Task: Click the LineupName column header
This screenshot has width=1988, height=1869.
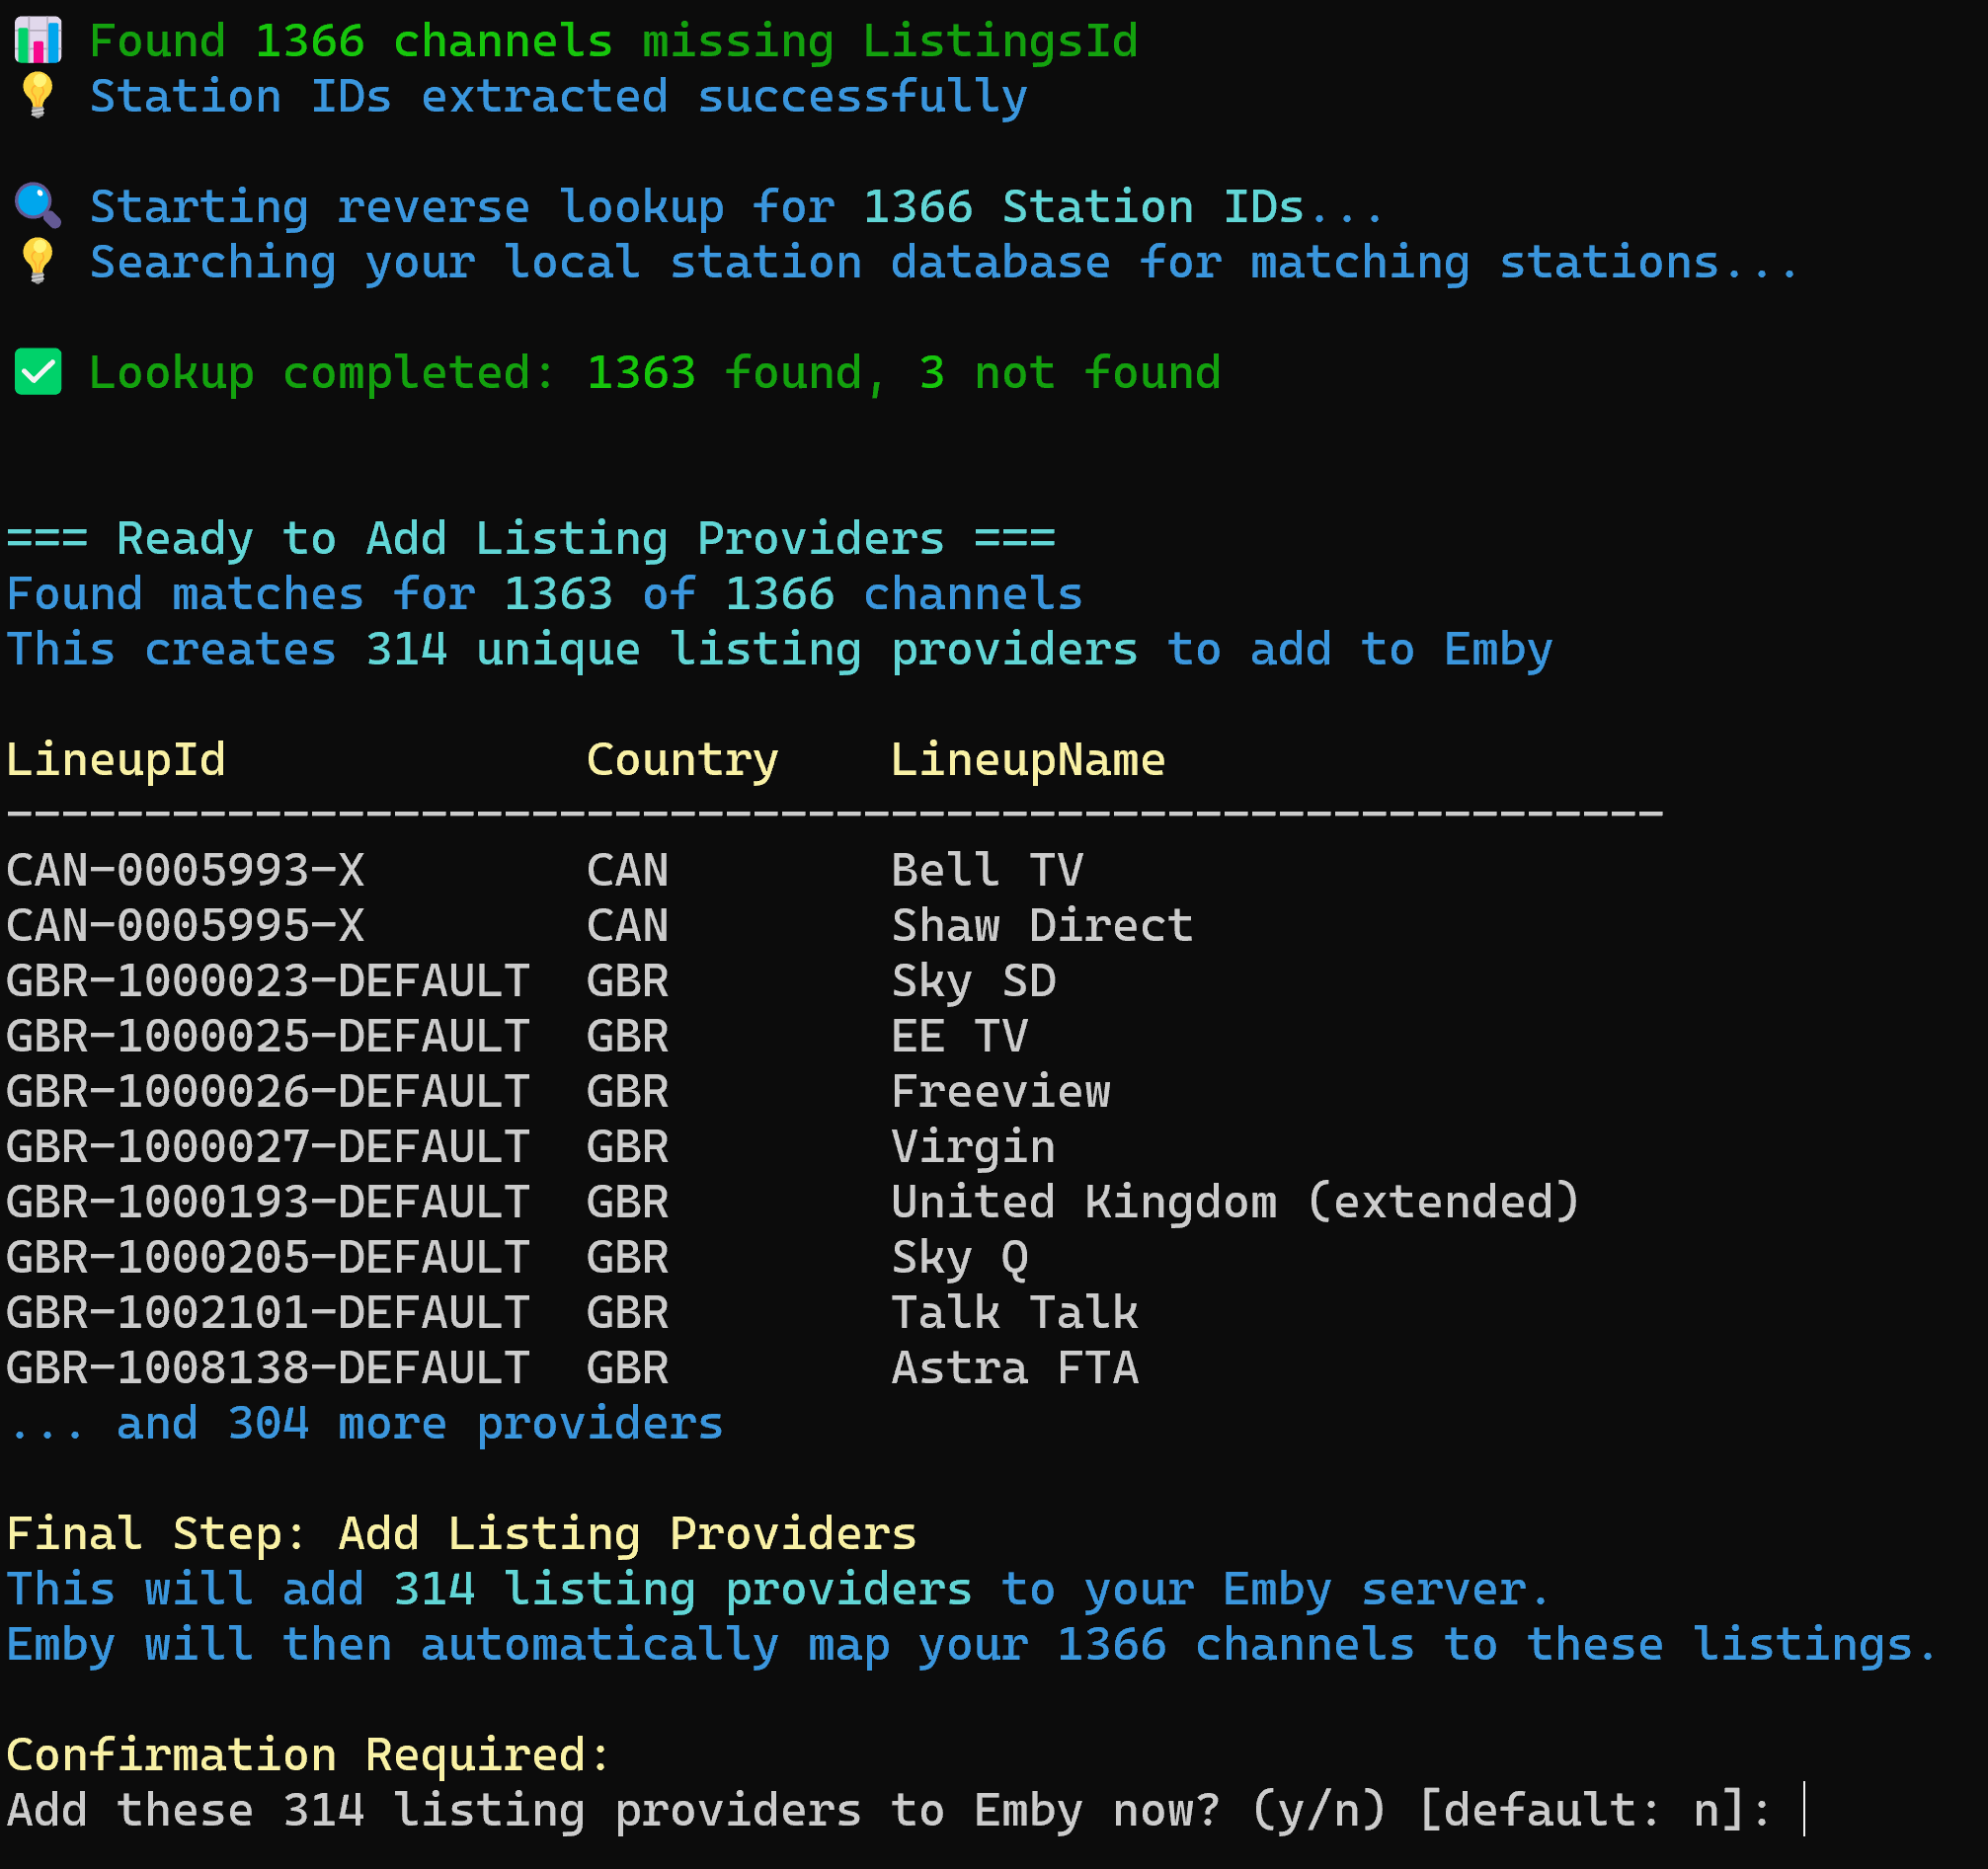Action: tap(1027, 760)
